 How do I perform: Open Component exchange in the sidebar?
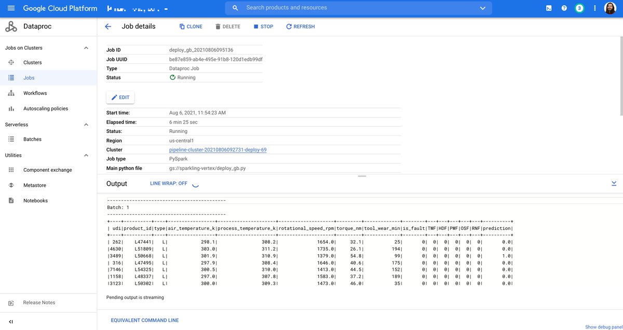[48, 170]
